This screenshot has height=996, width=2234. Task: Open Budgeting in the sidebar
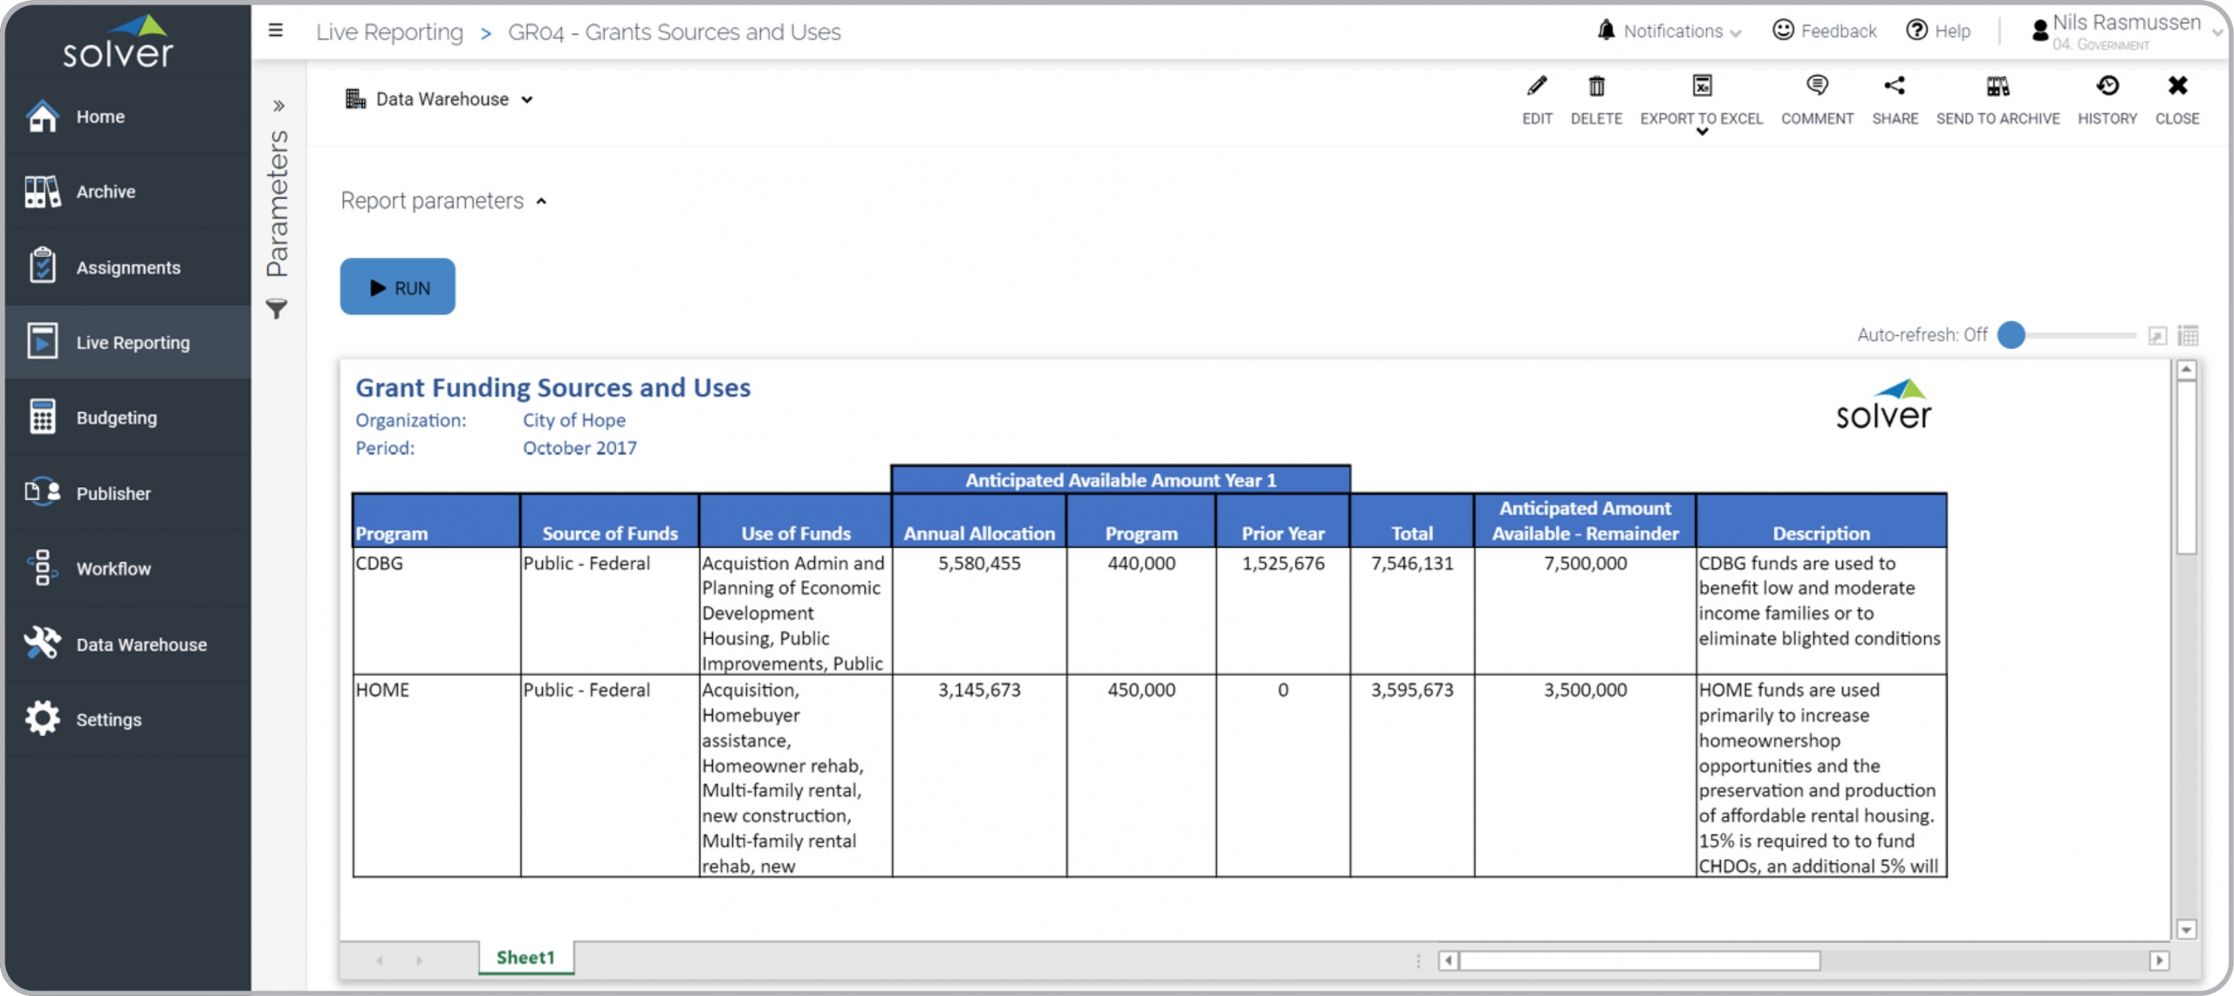[x=116, y=417]
